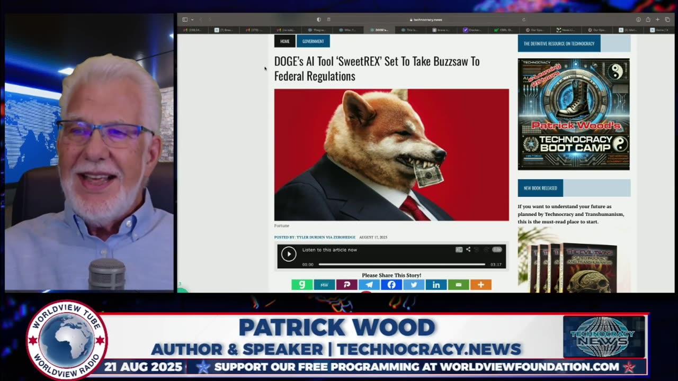Viewport: 678px width, 381px height.
Task: Open Safari sidebar toggle icon
Action: (x=185, y=20)
